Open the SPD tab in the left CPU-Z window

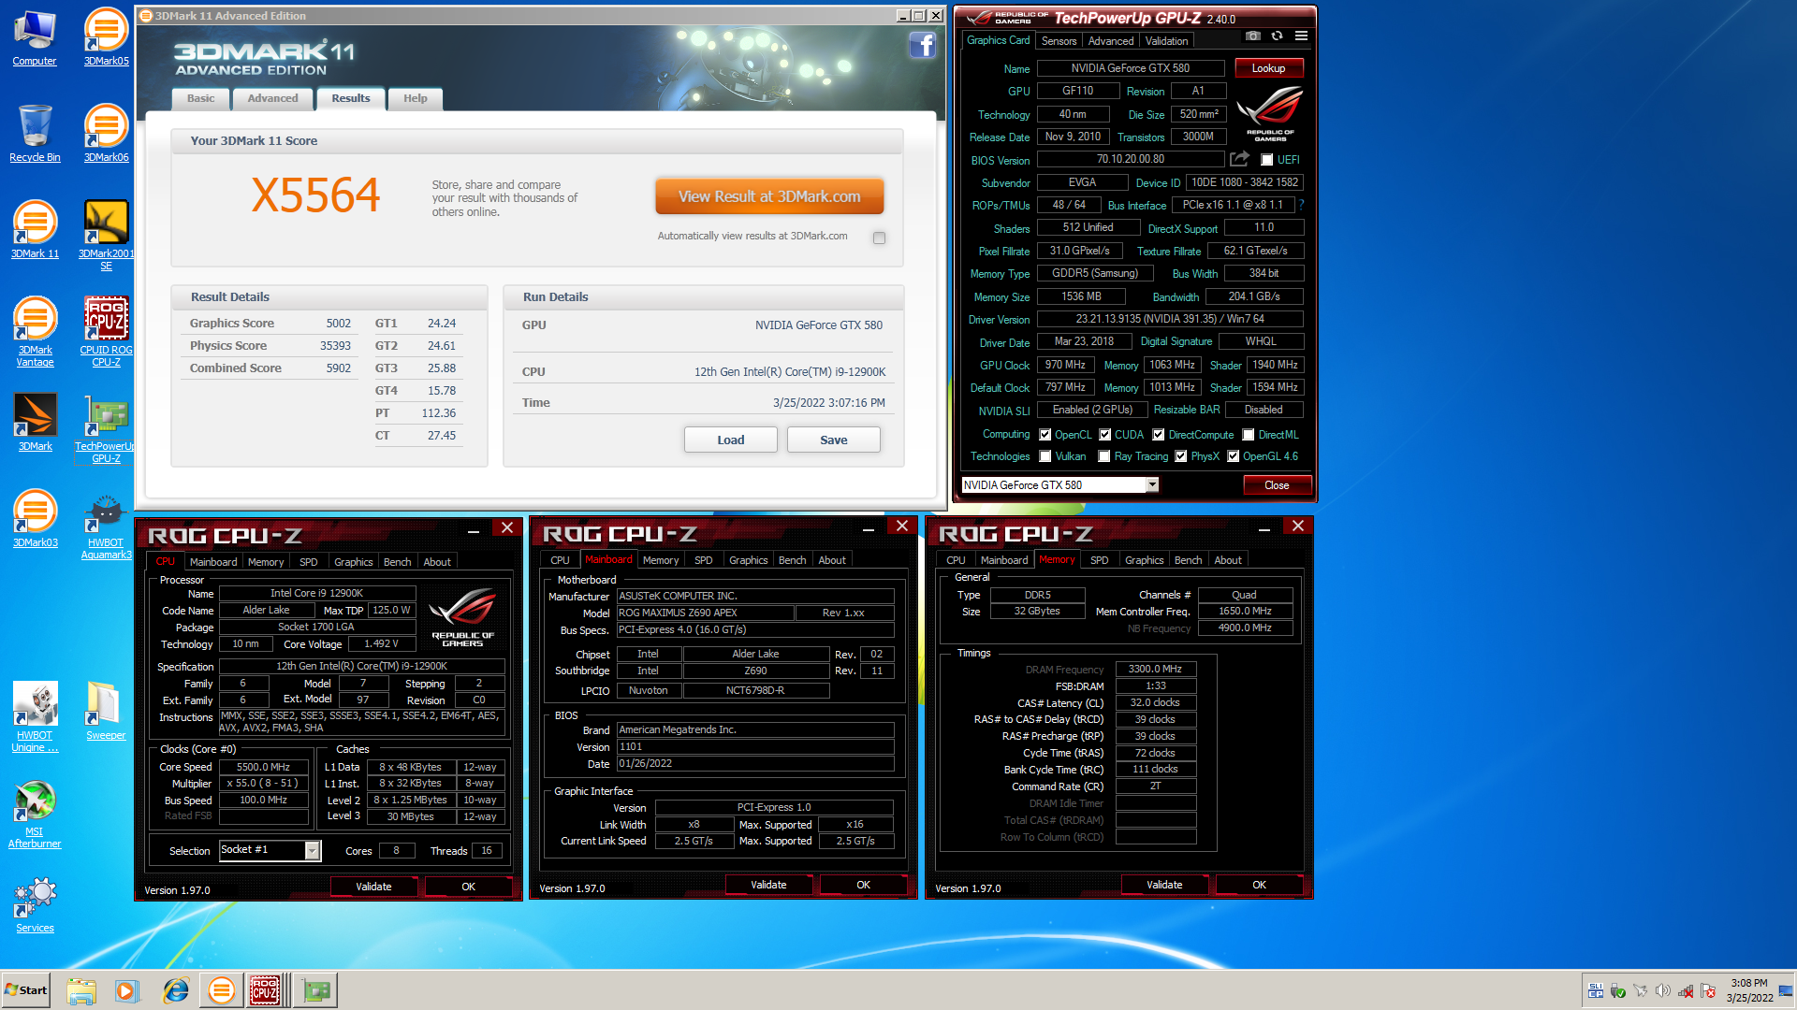[308, 562]
